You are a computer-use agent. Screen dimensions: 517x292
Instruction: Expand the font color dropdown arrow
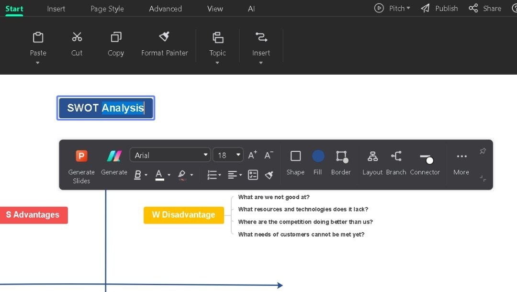169,175
